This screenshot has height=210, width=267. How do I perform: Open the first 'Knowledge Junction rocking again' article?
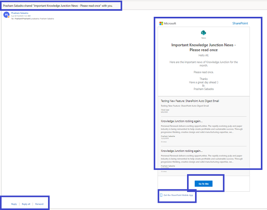pyautogui.click(x=182, y=121)
